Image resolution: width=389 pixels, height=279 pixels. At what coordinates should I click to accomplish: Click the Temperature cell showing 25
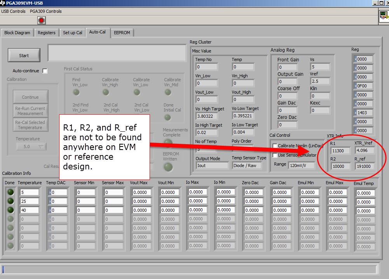[29, 201]
